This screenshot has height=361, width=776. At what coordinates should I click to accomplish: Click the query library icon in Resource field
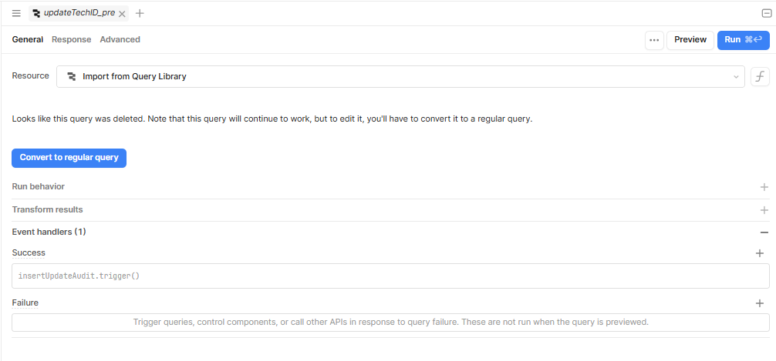point(72,76)
